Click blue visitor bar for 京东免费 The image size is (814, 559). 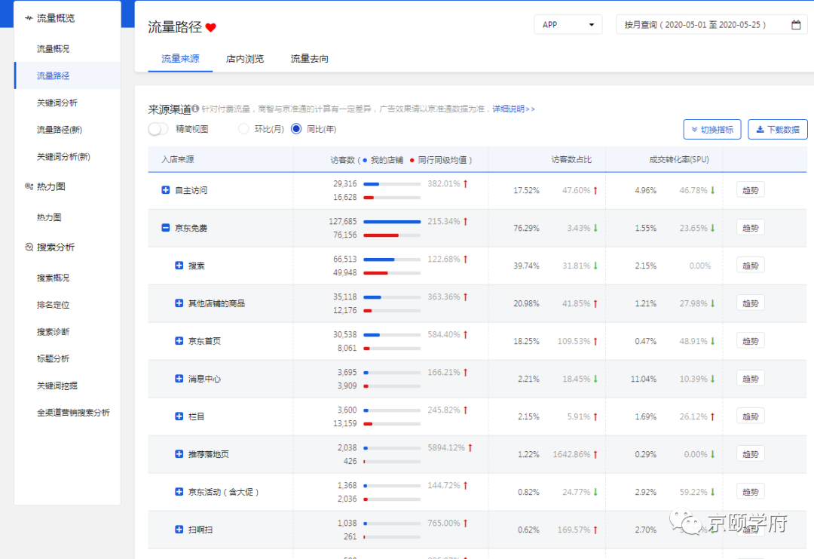click(x=392, y=222)
